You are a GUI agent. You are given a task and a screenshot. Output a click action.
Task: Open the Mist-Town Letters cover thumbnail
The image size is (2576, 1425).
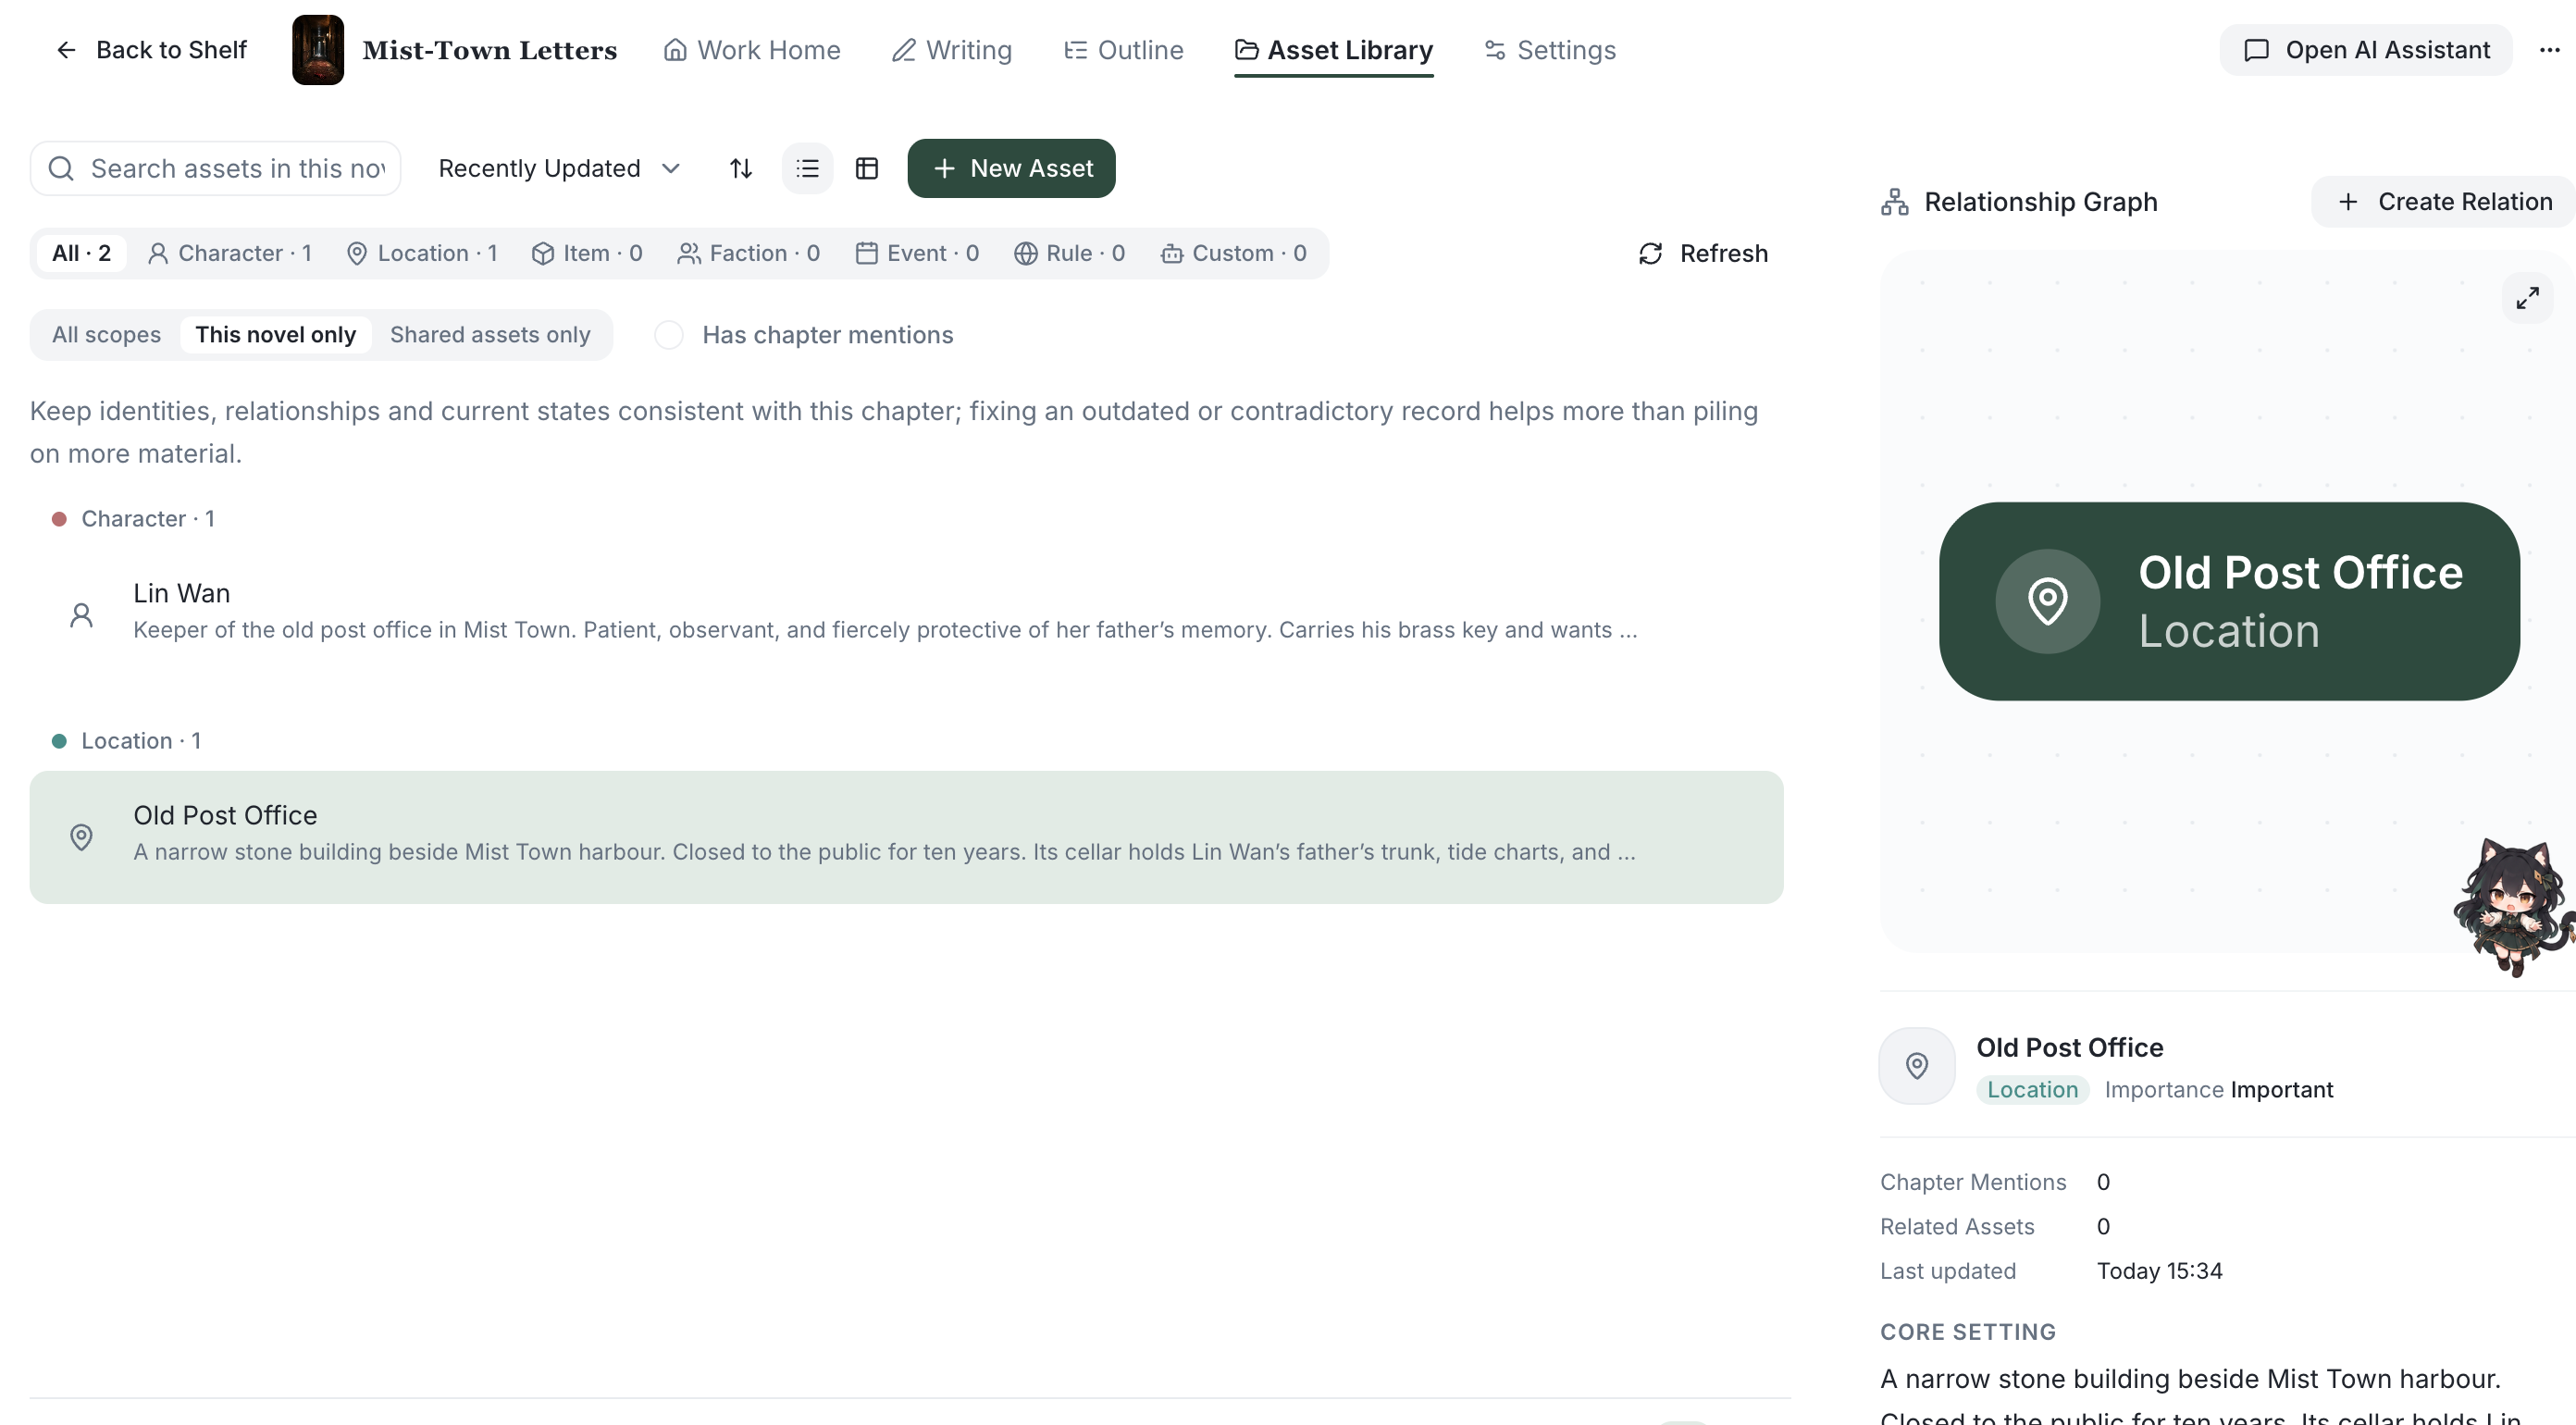318,50
